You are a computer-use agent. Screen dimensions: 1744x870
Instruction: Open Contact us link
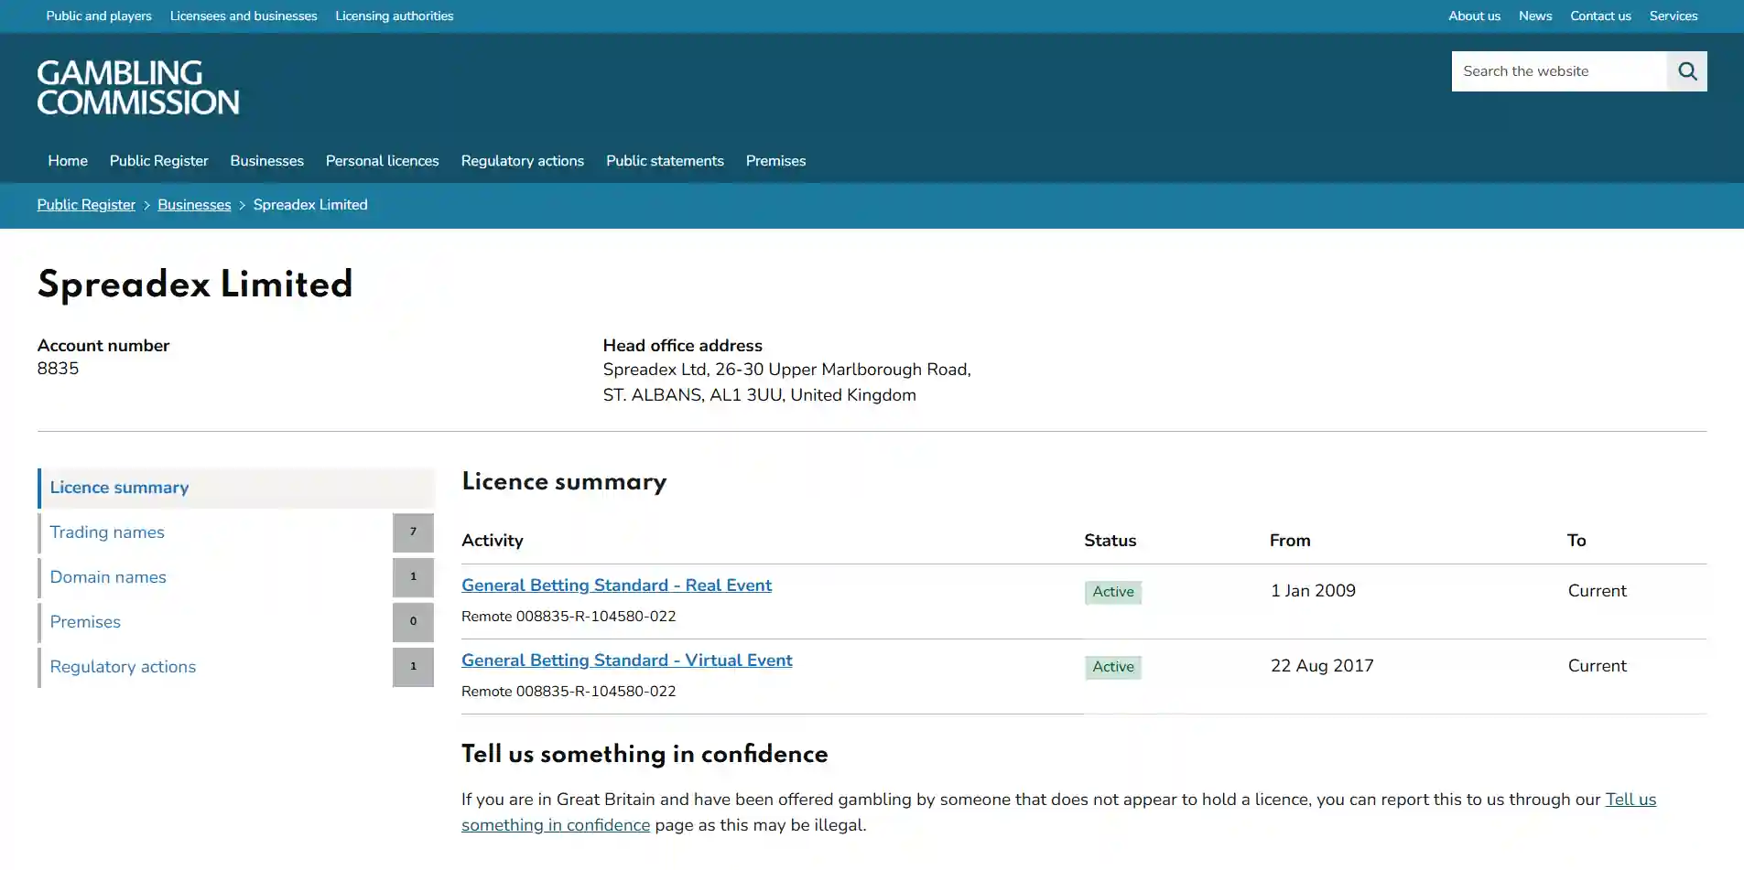click(x=1600, y=16)
